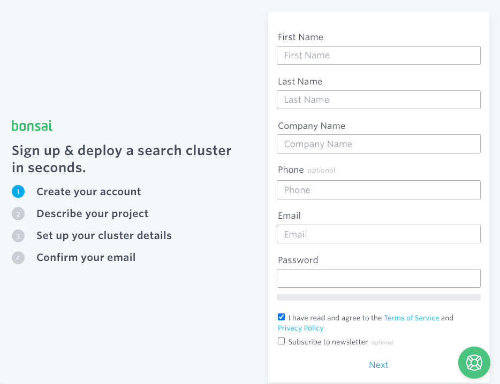The image size is (500, 384).
Task: Select step 3 circle icon
Action: (x=18, y=236)
